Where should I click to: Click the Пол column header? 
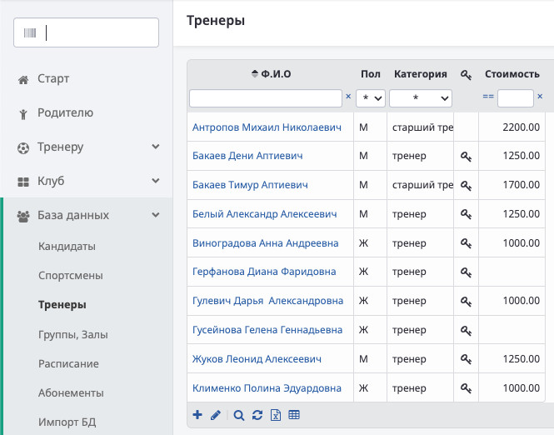point(370,74)
